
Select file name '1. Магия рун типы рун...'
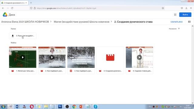pos(25,71)
